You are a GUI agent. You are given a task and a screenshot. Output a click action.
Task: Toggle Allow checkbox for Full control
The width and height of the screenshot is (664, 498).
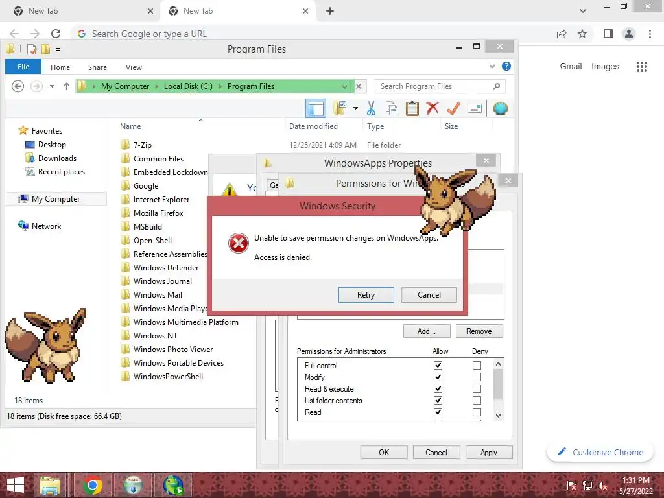438,365
